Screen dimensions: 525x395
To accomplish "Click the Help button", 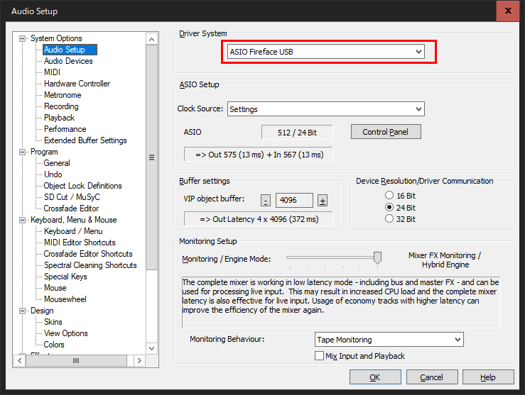I will [488, 377].
